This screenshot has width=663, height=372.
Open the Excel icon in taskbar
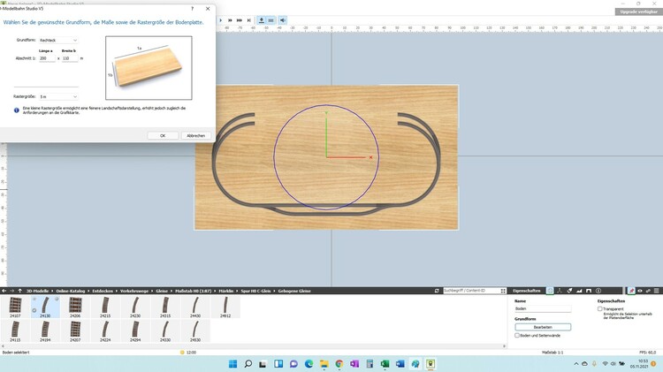386,363
